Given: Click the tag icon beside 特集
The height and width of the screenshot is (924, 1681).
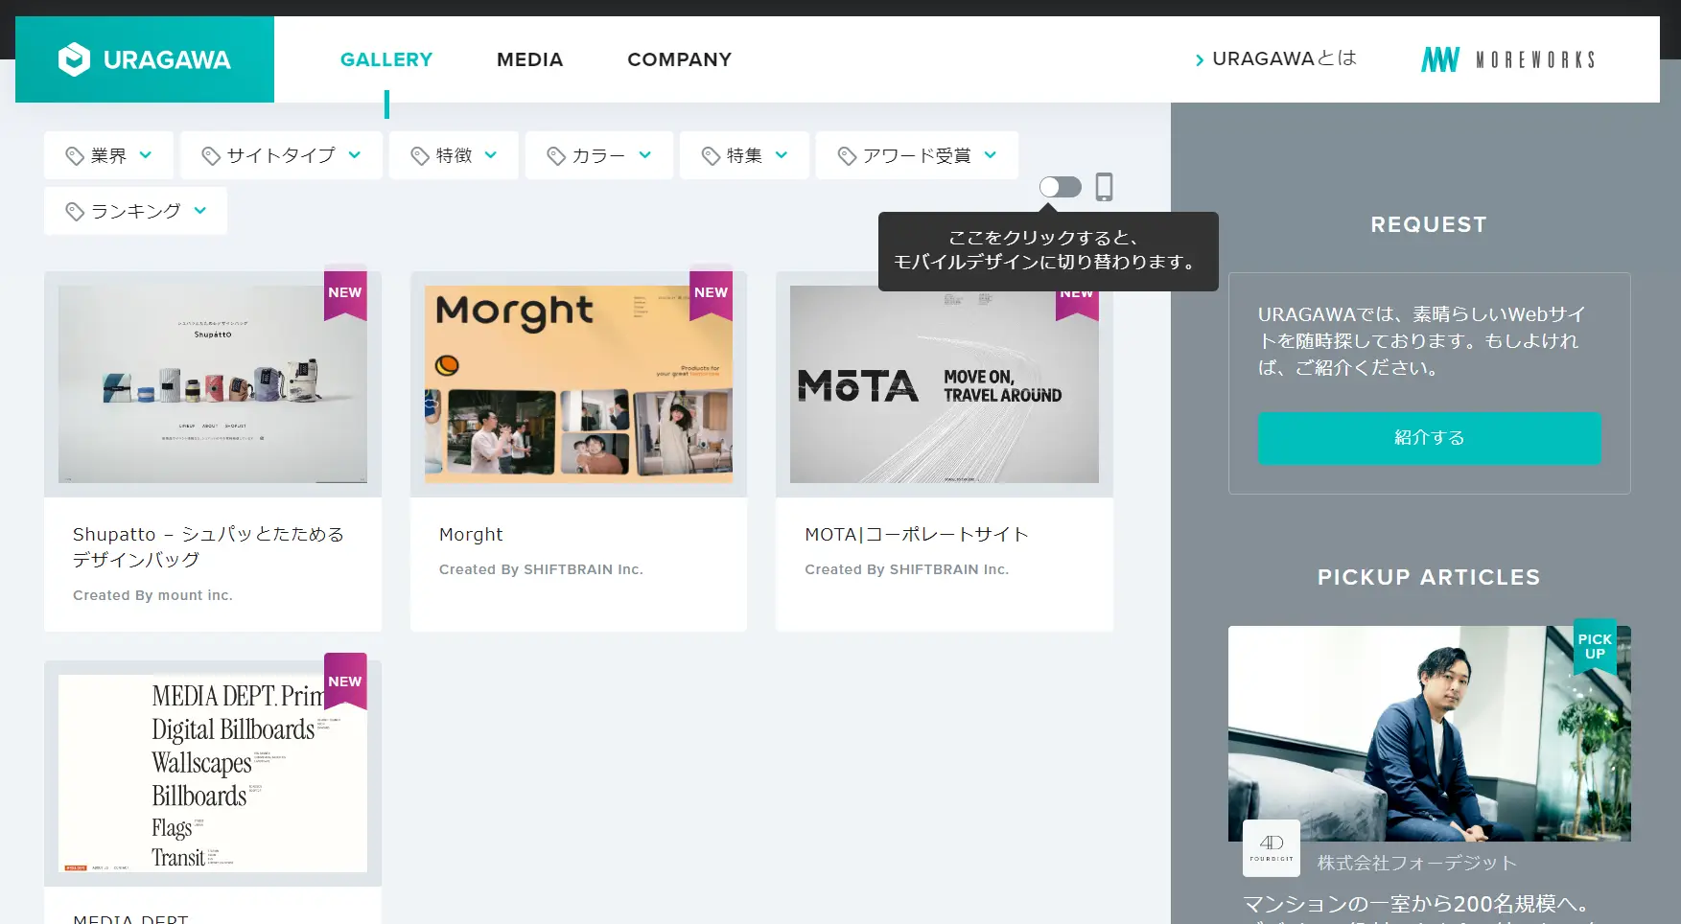Looking at the screenshot, I should point(711,156).
